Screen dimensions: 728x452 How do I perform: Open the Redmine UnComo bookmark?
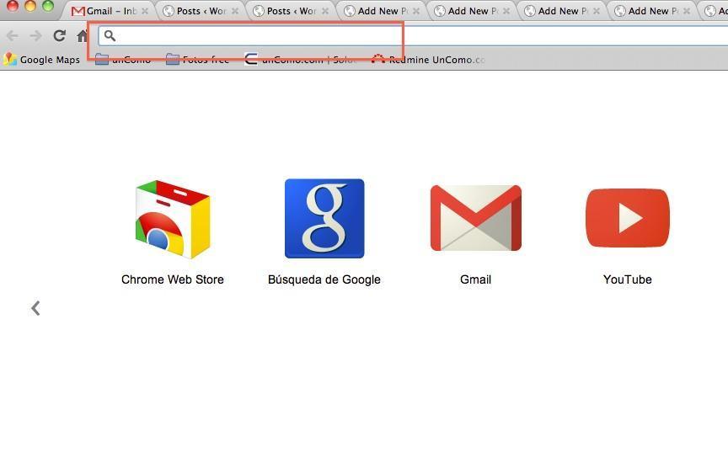(x=430, y=60)
